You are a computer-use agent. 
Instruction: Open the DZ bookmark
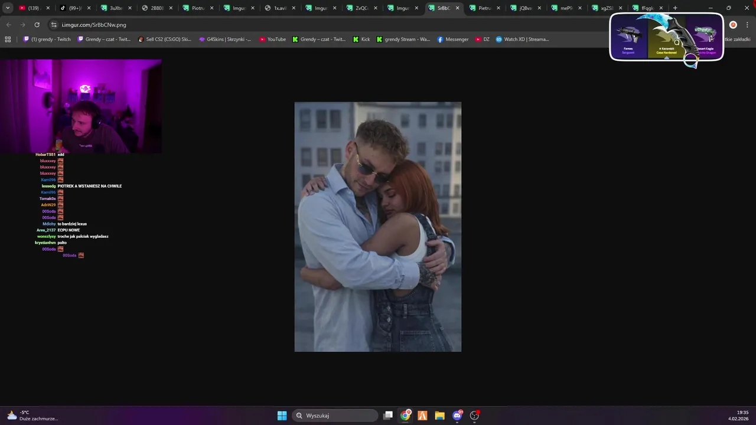pyautogui.click(x=483, y=40)
